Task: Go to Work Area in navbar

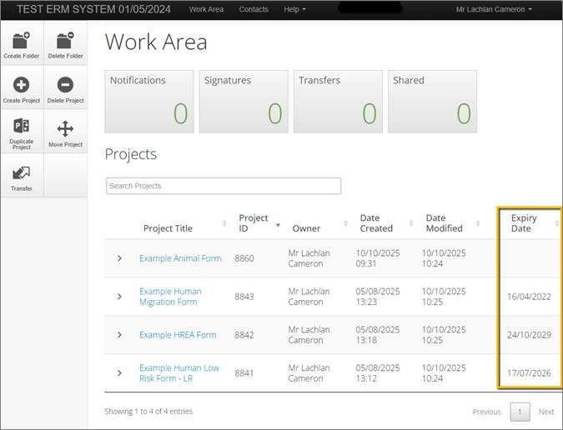Action: (x=206, y=9)
